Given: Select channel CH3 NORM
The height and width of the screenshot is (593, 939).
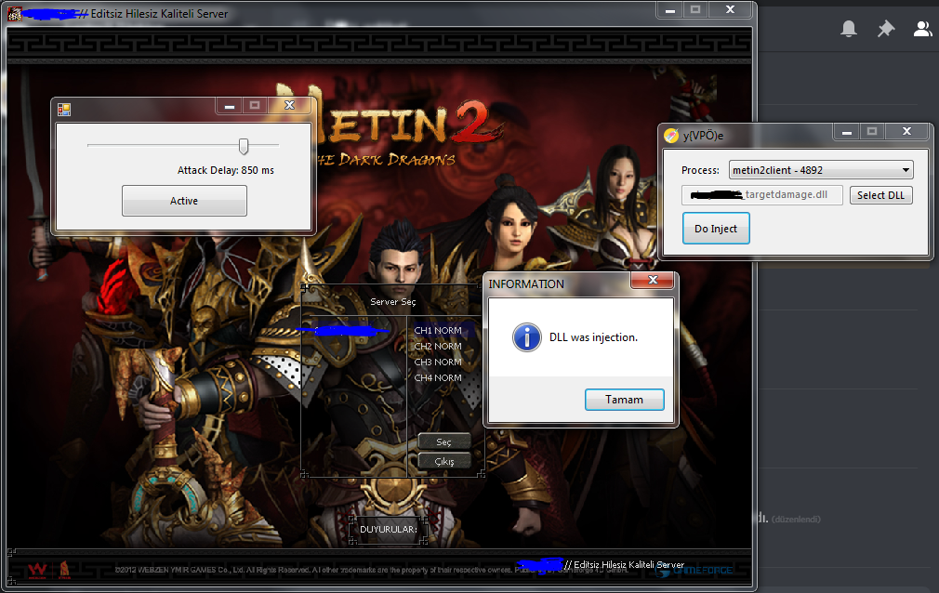Looking at the screenshot, I should 438,362.
